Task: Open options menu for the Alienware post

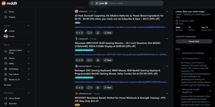Action: 167,39
